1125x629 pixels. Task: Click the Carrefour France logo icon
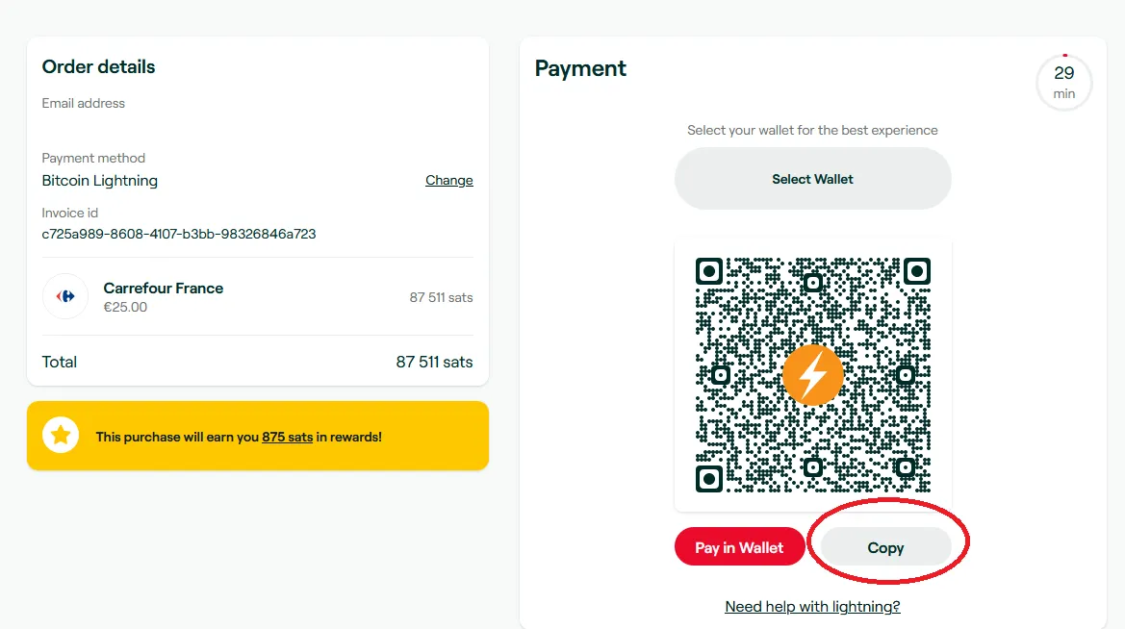65,296
